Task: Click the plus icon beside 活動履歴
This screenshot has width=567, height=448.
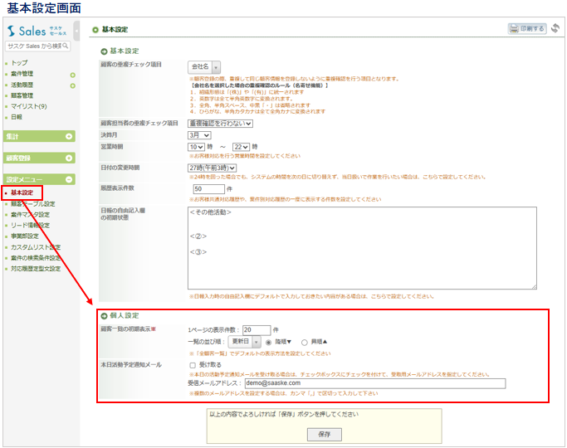Action: tap(73, 85)
